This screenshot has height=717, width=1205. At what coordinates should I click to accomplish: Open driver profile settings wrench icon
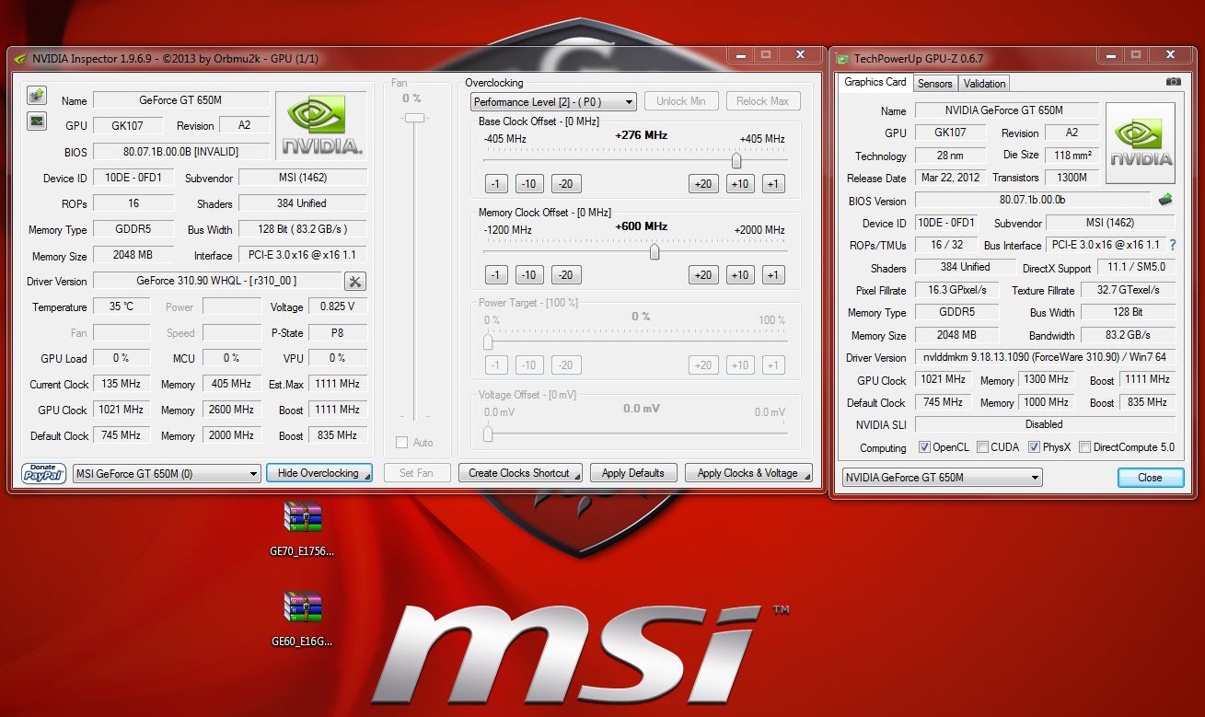[355, 282]
